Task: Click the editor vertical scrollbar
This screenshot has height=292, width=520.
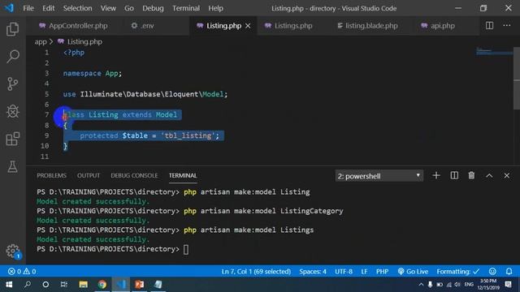Action: 517,78
